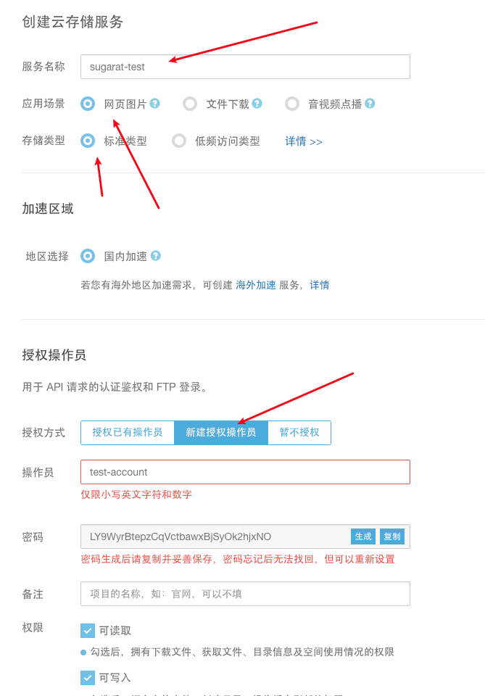Toggle the 可写入 permission checkbox
This screenshot has height=696, width=485.
[88, 678]
